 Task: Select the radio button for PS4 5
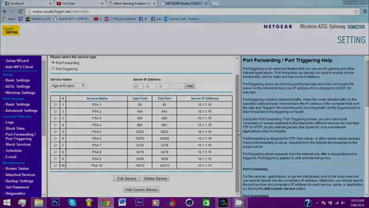tap(55, 132)
